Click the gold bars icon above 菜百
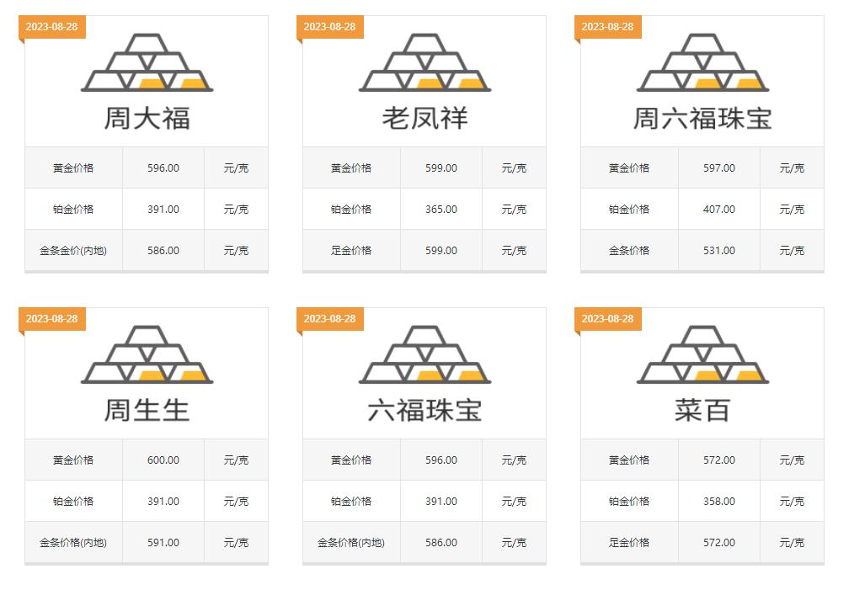849x590 pixels. (702, 354)
